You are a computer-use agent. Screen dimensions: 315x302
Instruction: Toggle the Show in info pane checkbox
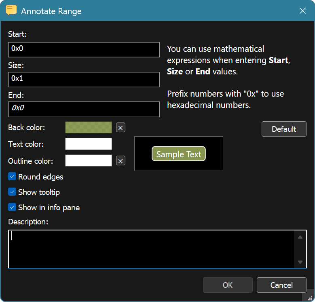point(12,207)
